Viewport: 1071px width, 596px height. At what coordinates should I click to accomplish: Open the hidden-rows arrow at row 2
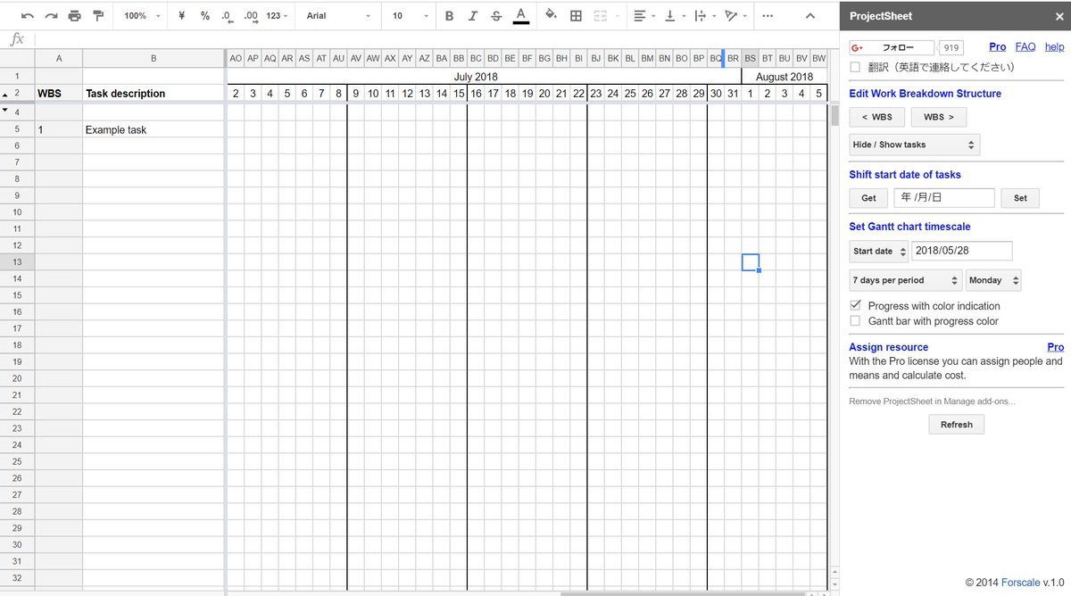(x=6, y=94)
